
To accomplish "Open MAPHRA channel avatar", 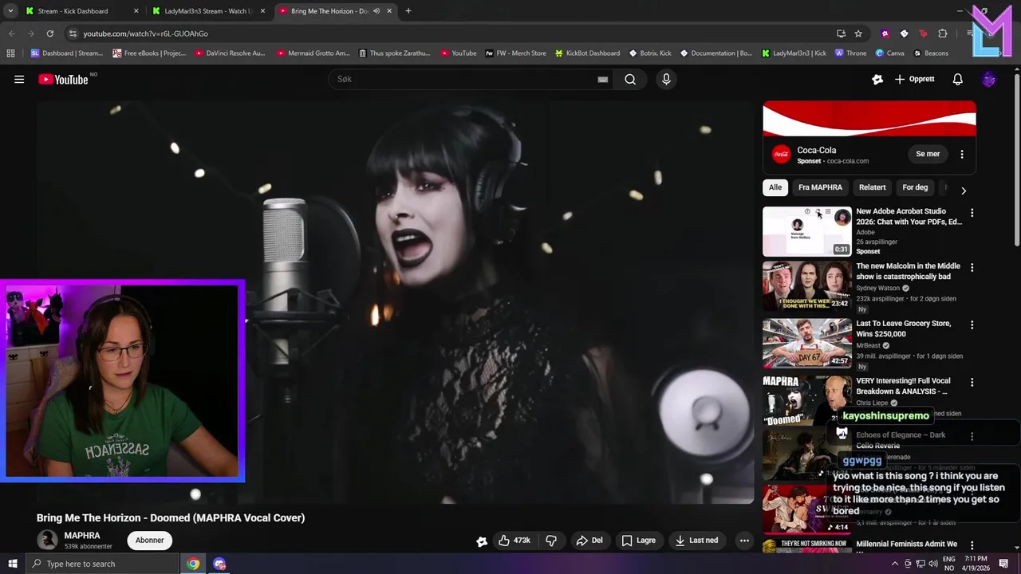I will point(48,540).
